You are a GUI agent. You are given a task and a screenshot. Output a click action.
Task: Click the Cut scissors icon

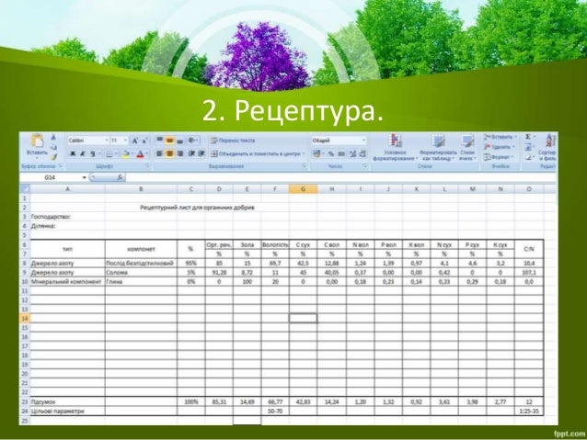coord(53,138)
